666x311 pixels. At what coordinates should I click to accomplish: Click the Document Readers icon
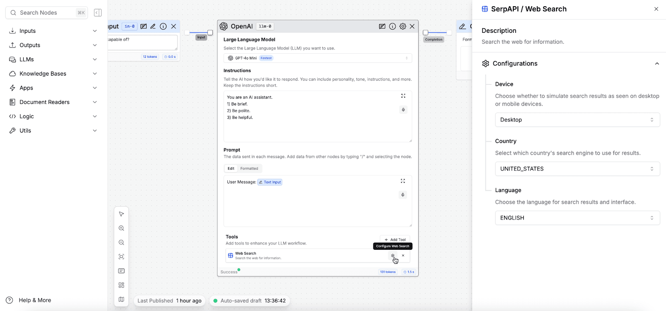[x=12, y=102]
